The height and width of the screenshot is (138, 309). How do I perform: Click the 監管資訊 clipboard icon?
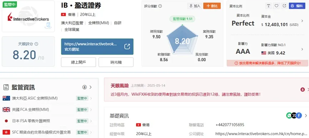tap(6, 87)
